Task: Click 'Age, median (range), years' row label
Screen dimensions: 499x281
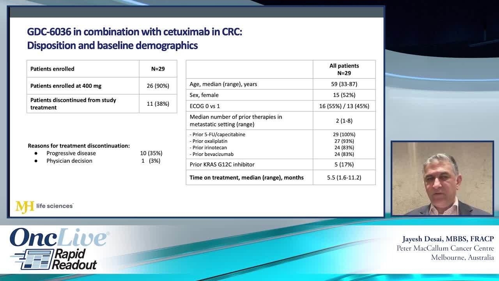Action: pos(223,84)
